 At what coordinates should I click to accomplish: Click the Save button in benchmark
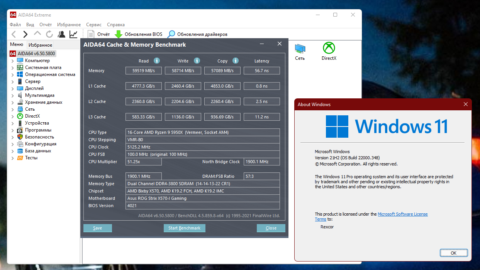(98, 228)
